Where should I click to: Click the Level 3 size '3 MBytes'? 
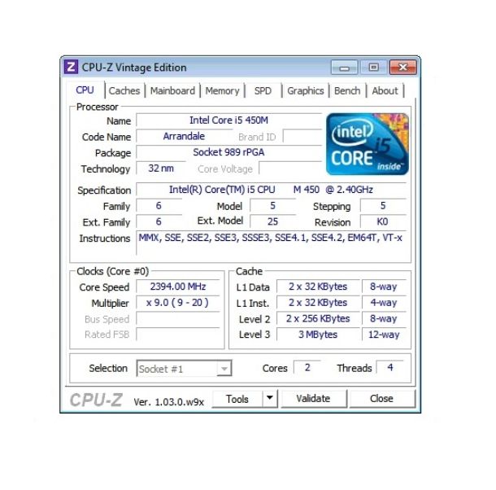[318, 335]
